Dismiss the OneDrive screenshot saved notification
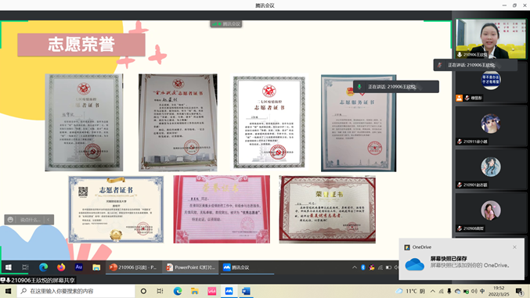530x298 pixels. (514, 247)
